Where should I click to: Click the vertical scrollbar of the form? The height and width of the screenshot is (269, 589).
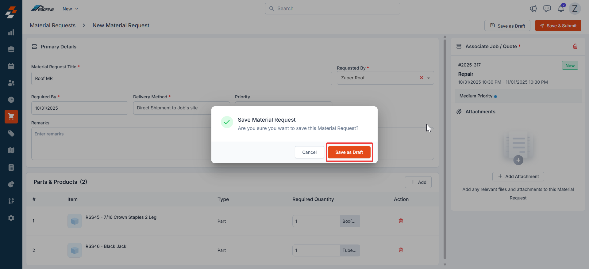point(445,149)
